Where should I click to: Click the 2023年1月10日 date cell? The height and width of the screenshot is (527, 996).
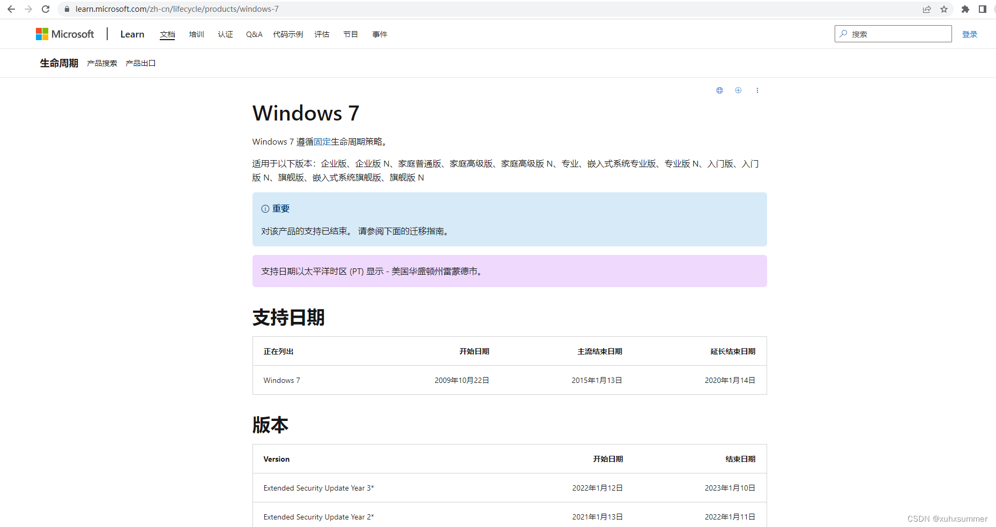point(730,488)
